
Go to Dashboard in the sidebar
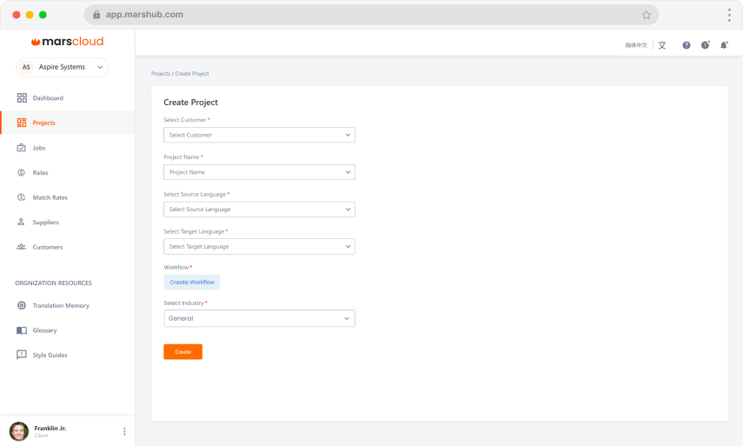click(48, 98)
